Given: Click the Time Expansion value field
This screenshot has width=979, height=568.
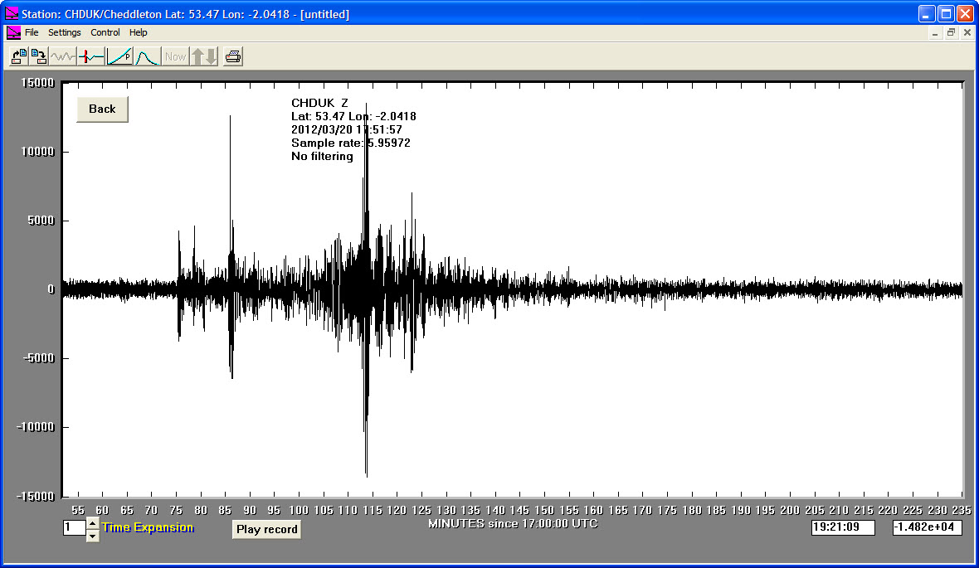Looking at the screenshot, I should tap(74, 528).
